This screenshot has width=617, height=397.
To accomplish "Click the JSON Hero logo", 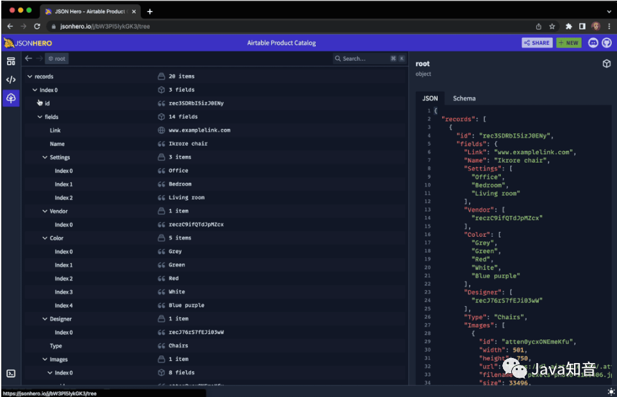I will pyautogui.click(x=28, y=44).
